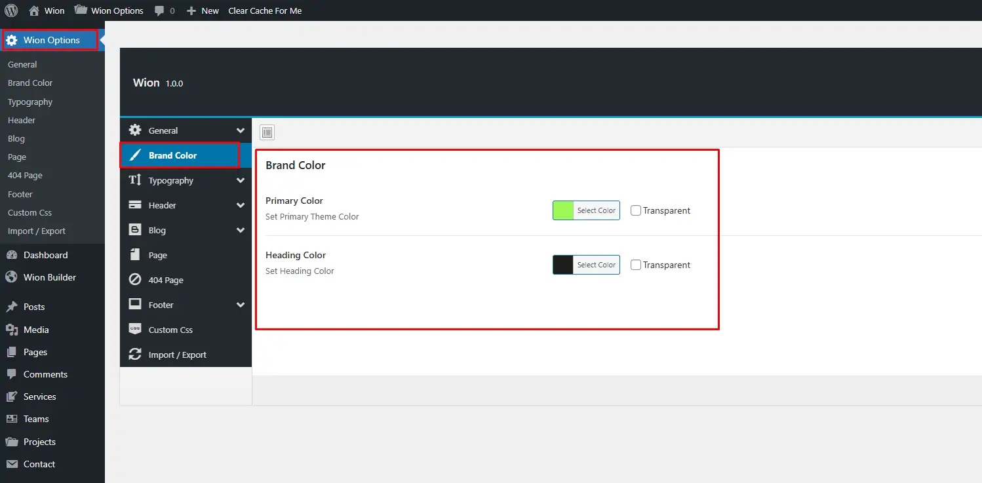The image size is (982, 483).
Task: Click the Typography T icon in options panel
Action: tap(135, 180)
